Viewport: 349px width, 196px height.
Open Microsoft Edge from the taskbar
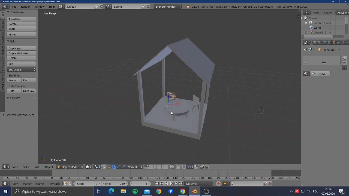(112, 191)
